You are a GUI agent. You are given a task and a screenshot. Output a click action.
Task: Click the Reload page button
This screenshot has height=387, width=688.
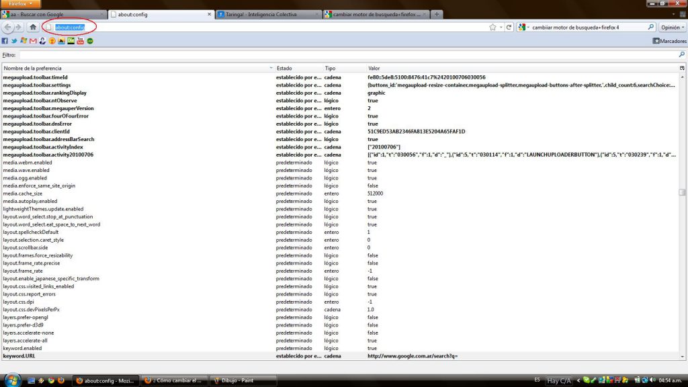coord(509,28)
